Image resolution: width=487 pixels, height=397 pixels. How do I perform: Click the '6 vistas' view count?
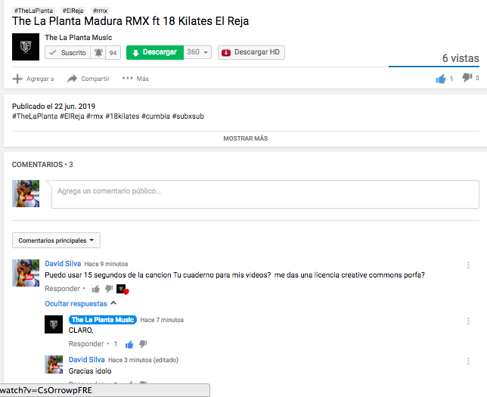click(x=461, y=58)
